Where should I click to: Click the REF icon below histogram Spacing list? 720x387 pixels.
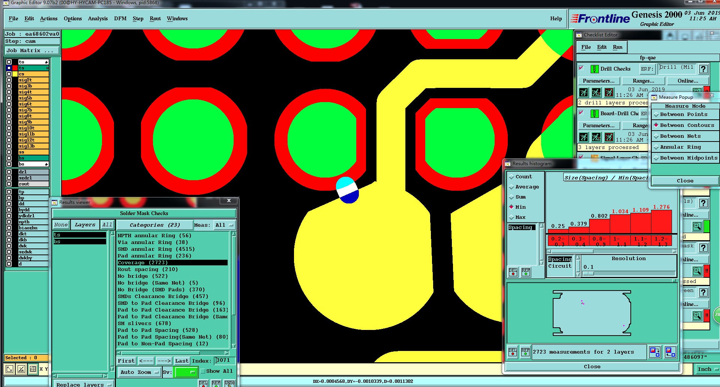[526, 272]
